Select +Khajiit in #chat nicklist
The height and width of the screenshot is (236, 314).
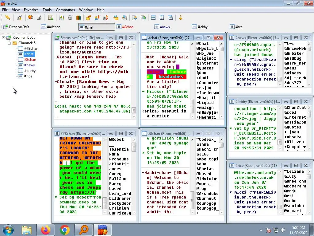pos(207,97)
